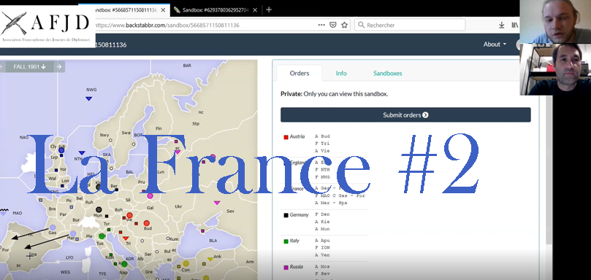Switch to the Orders tab
591x280 pixels.
[x=300, y=73]
